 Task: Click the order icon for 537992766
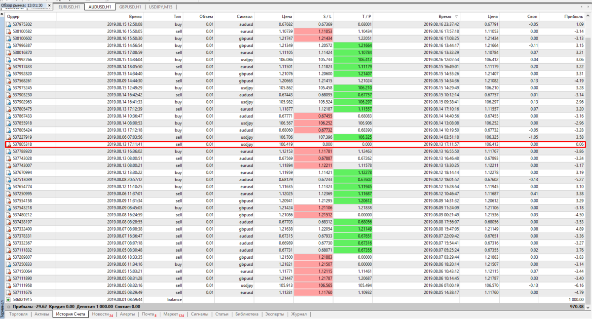click(8, 59)
